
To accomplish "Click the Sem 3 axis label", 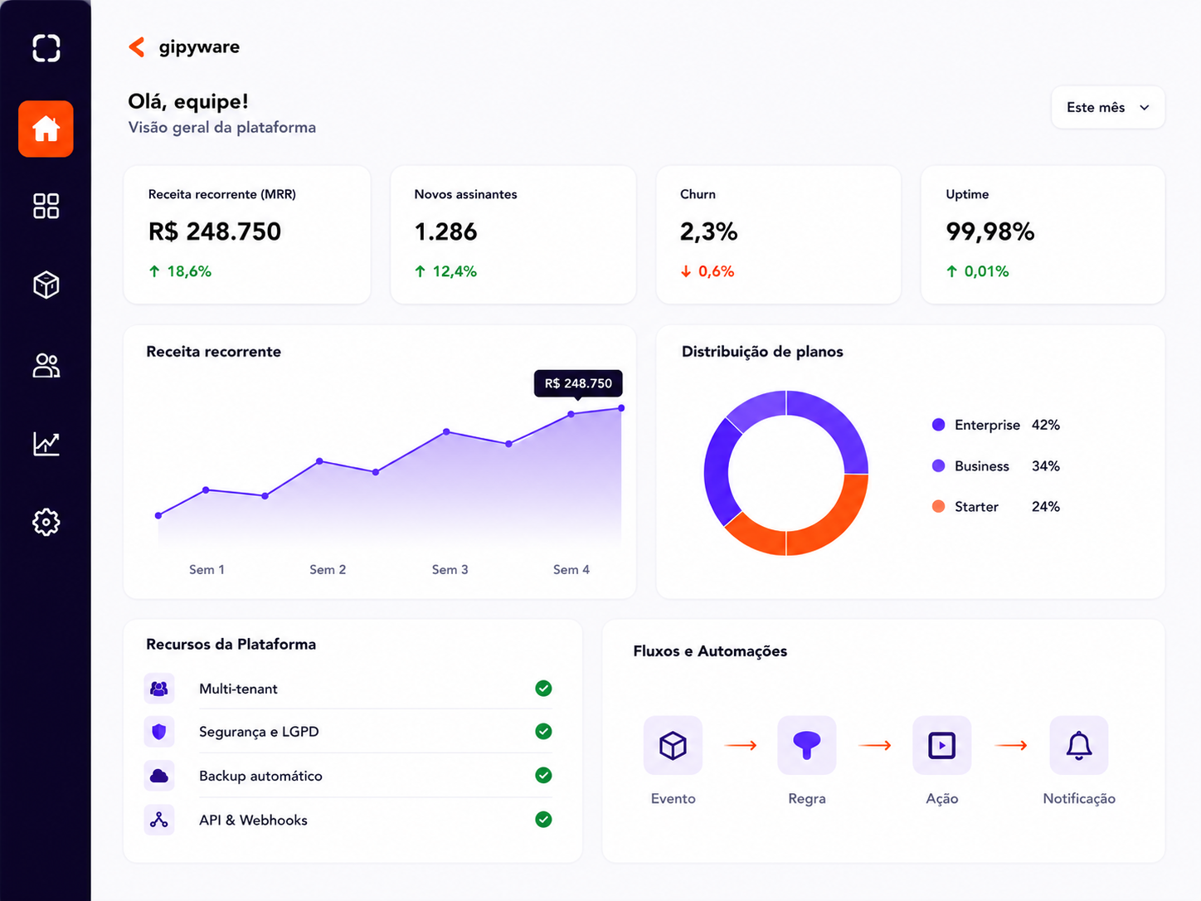I will click(x=450, y=570).
